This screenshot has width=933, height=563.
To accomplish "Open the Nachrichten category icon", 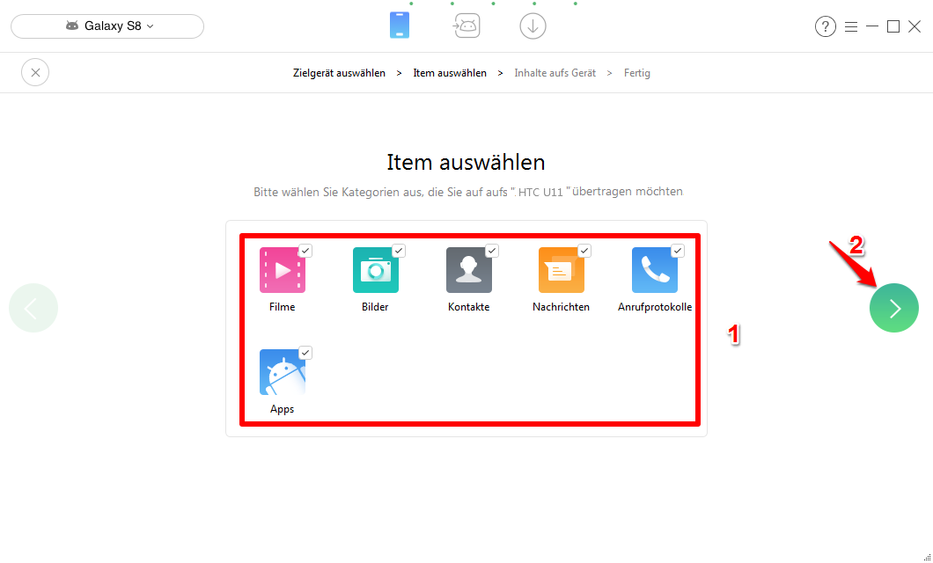I will tap(562, 271).
